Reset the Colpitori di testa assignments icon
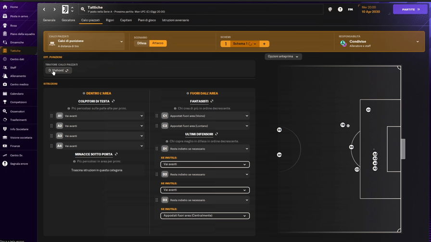This screenshot has width=431, height=242. coord(113,101)
